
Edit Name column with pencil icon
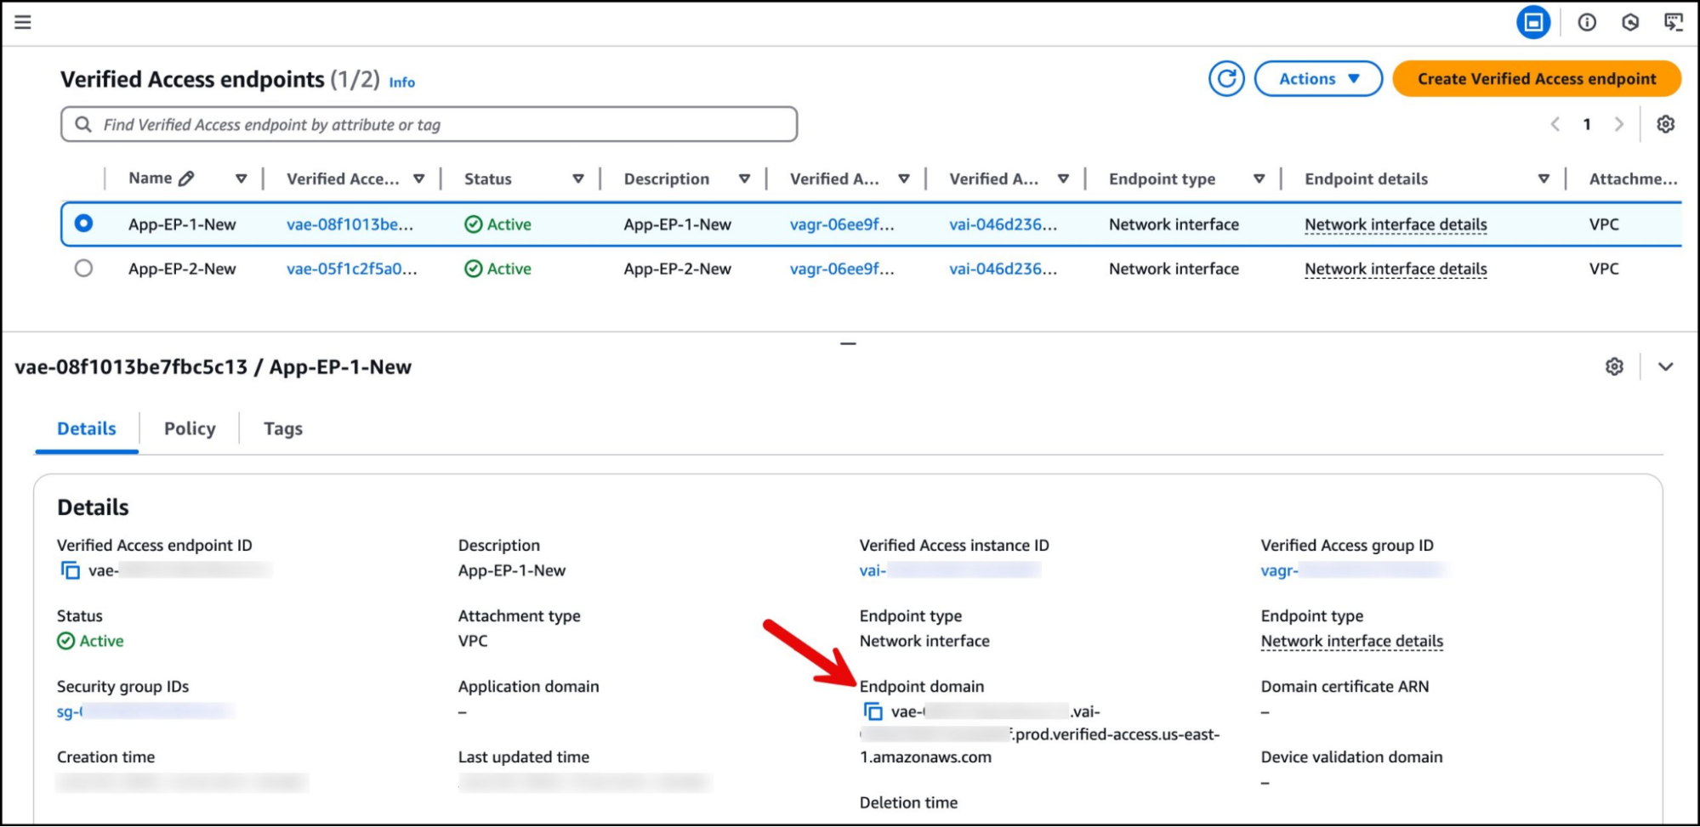coord(186,178)
